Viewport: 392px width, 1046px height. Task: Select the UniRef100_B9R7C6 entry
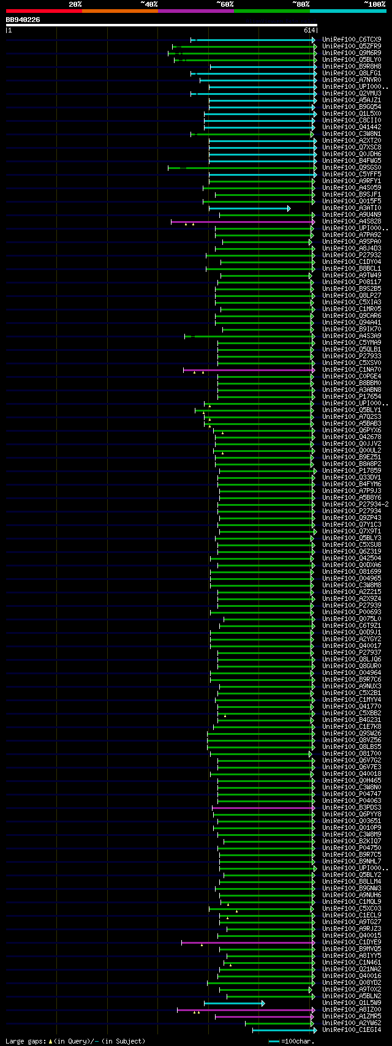[352, 680]
